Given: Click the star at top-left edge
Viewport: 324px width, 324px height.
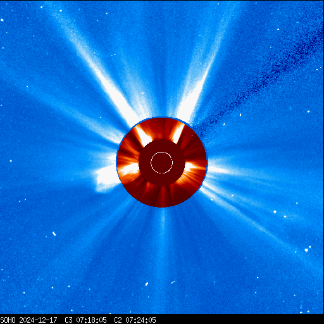Looking at the screenshot, I should pyautogui.click(x=2, y=20).
